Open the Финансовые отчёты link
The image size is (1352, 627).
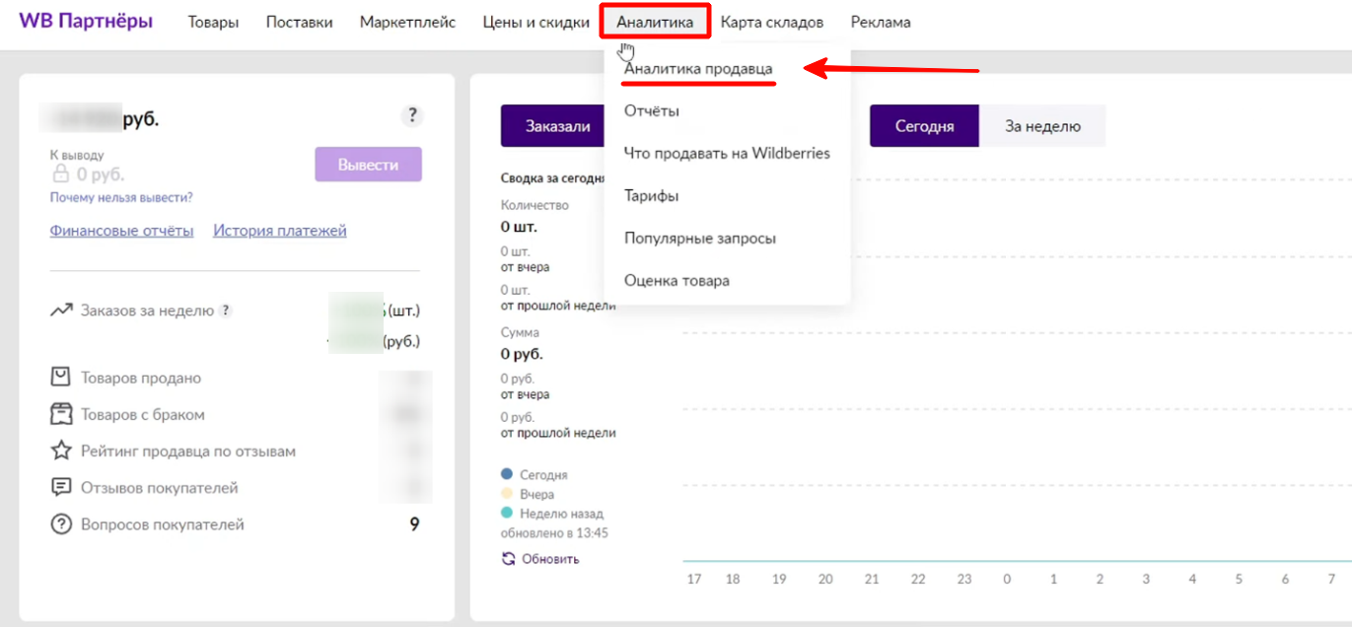coord(121,231)
